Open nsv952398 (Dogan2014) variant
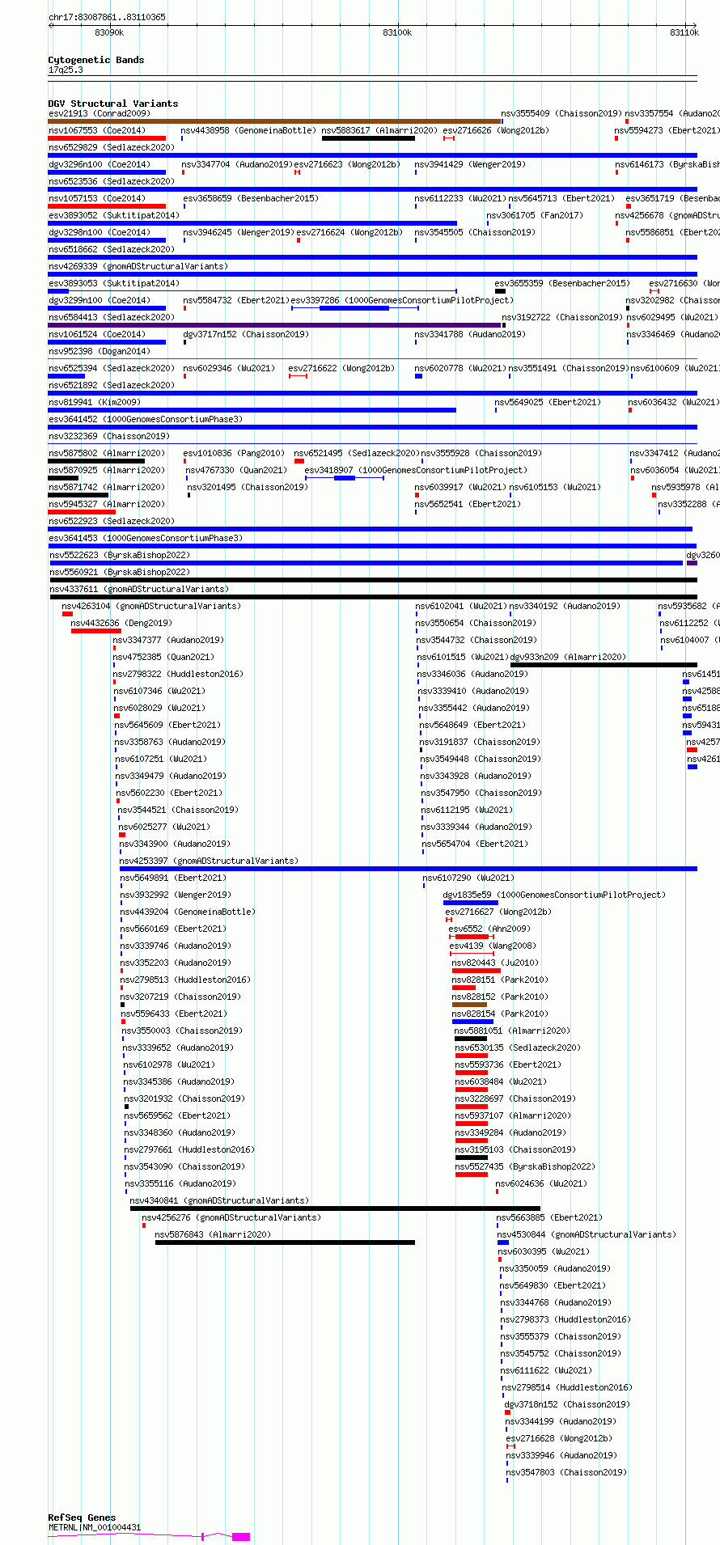Screen dimensions: 720x1545 (100, 352)
